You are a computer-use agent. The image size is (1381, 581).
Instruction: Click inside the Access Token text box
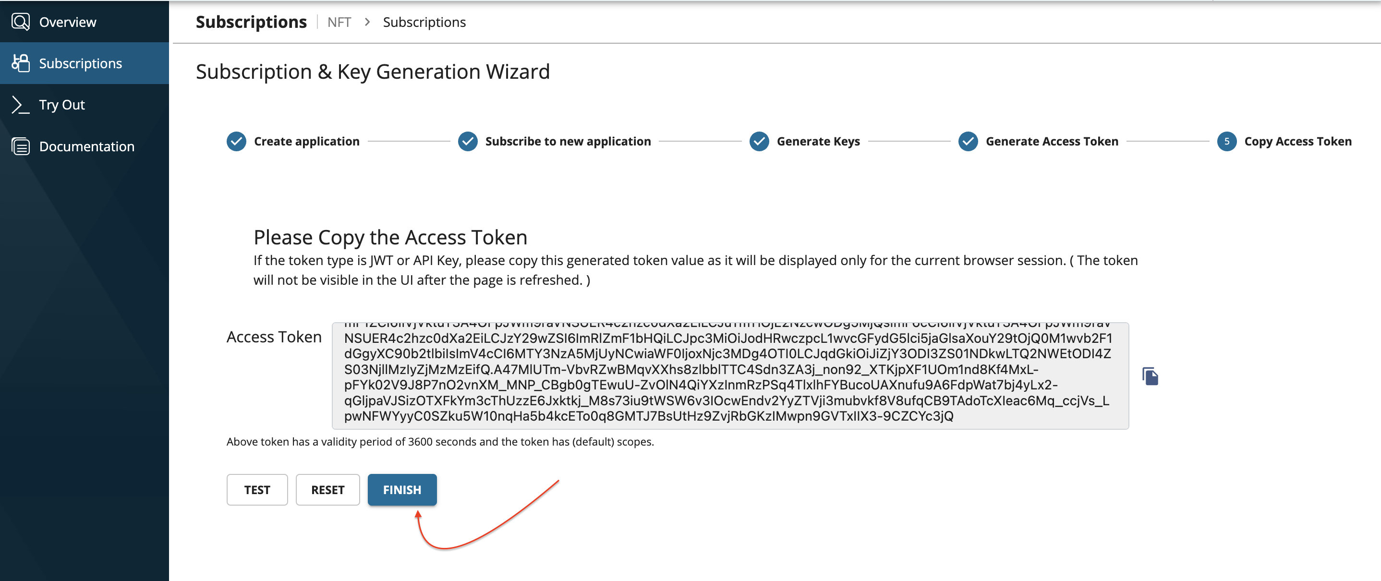pyautogui.click(x=730, y=375)
